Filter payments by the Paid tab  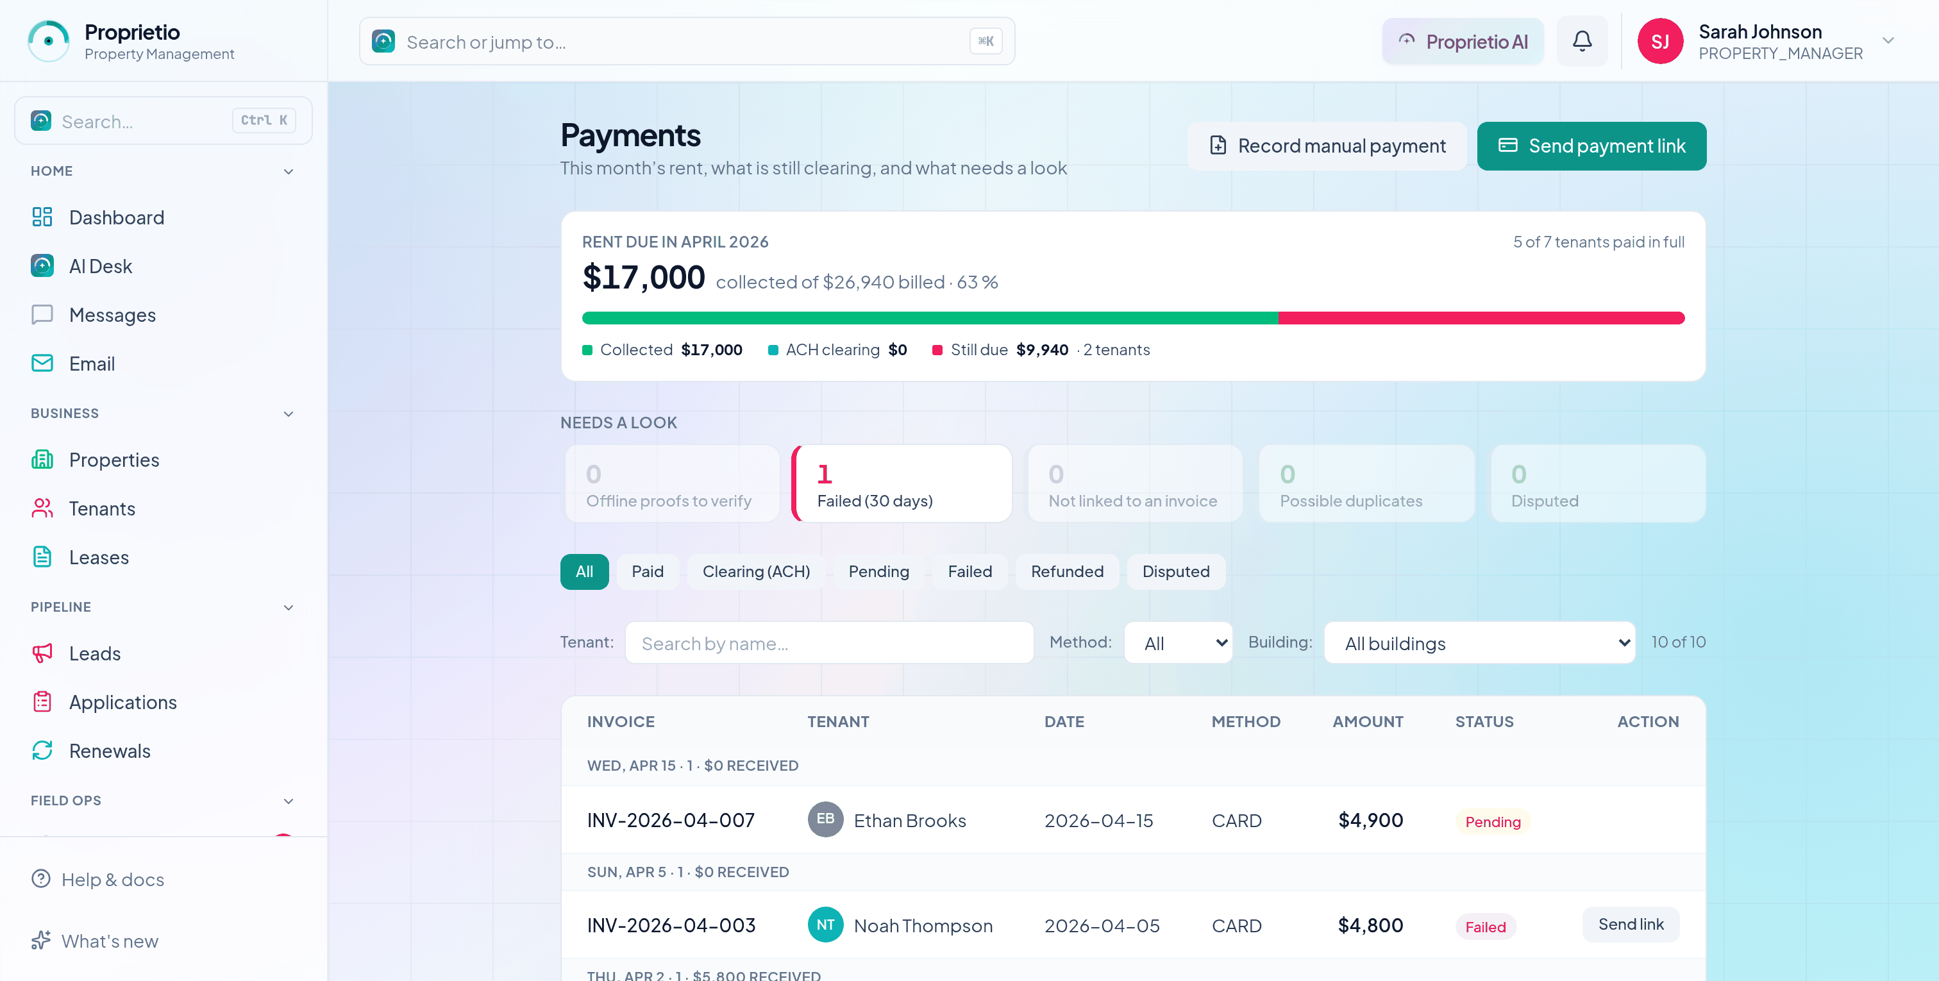pos(648,572)
